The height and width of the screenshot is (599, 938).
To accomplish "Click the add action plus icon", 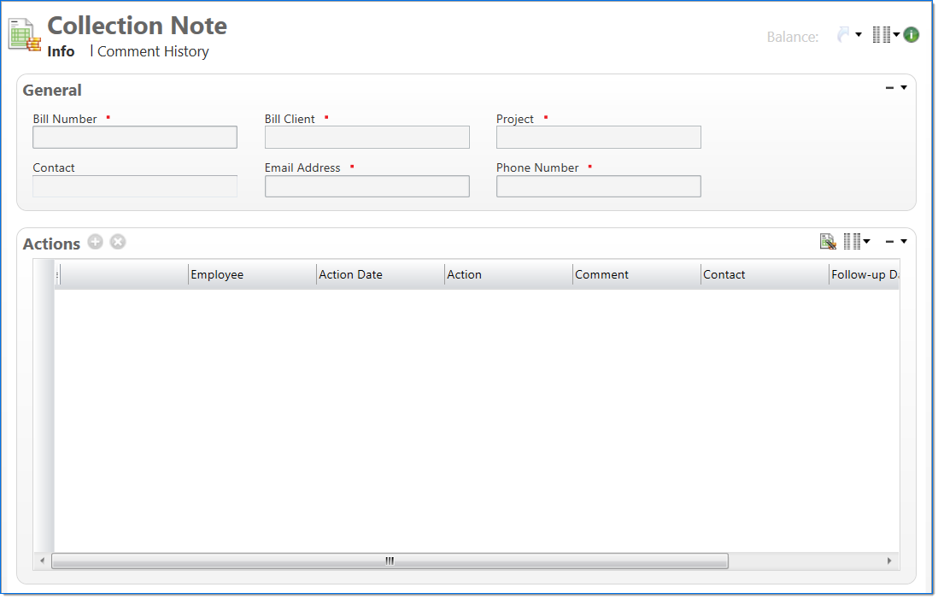I will click(x=95, y=242).
